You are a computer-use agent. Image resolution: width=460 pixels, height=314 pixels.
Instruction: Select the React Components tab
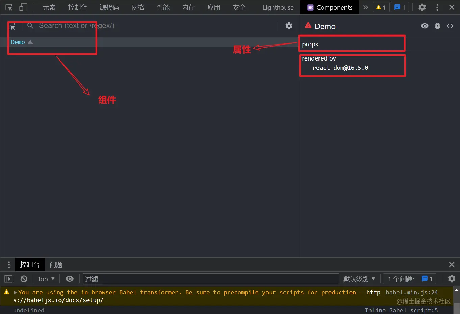(x=330, y=7)
